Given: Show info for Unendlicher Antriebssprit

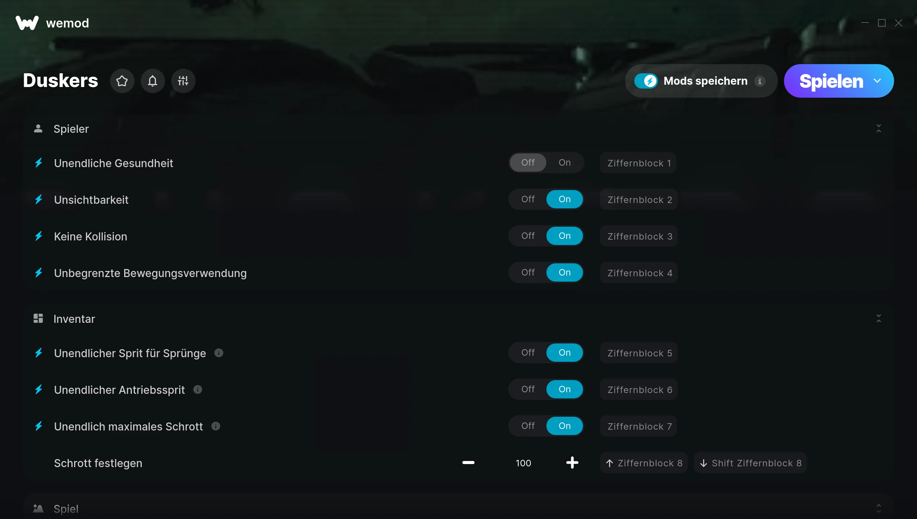Looking at the screenshot, I should click(x=198, y=390).
